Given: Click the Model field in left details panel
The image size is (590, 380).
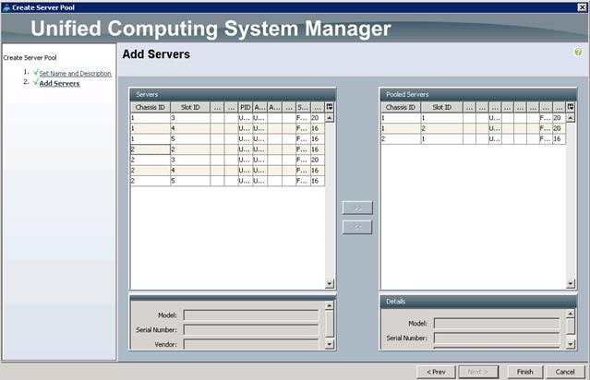Looking at the screenshot, I should coord(251,315).
